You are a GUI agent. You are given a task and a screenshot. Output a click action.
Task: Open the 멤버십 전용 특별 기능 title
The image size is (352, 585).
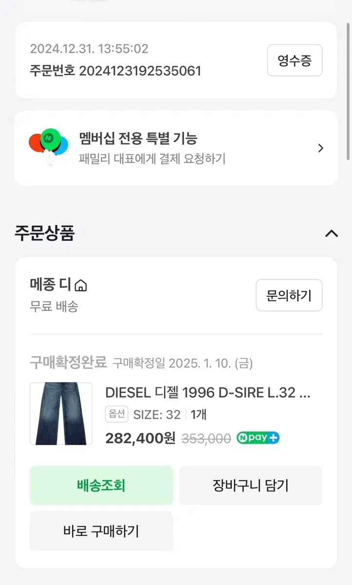138,138
